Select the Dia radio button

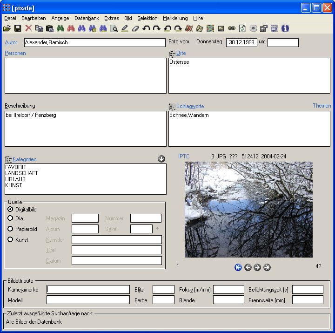coord(10,218)
